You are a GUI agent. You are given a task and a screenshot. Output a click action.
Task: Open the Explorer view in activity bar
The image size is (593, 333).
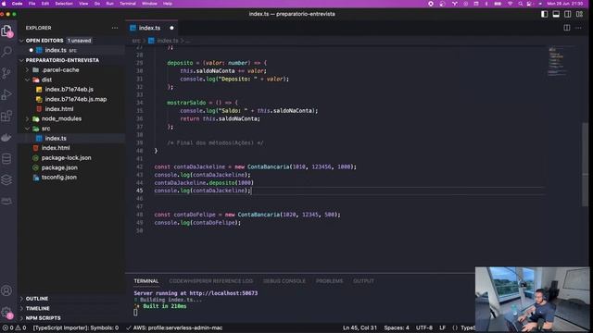pos(6,31)
